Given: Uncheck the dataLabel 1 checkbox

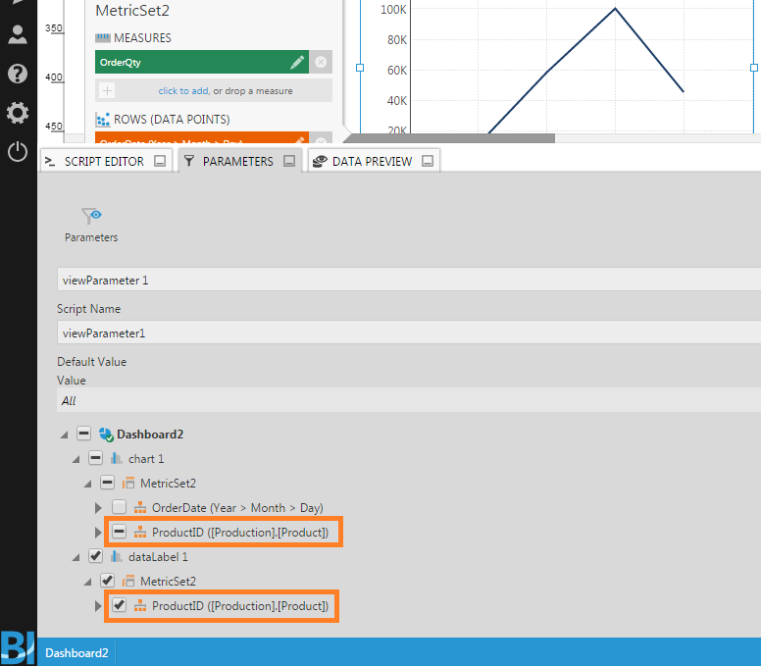Looking at the screenshot, I should [95, 556].
